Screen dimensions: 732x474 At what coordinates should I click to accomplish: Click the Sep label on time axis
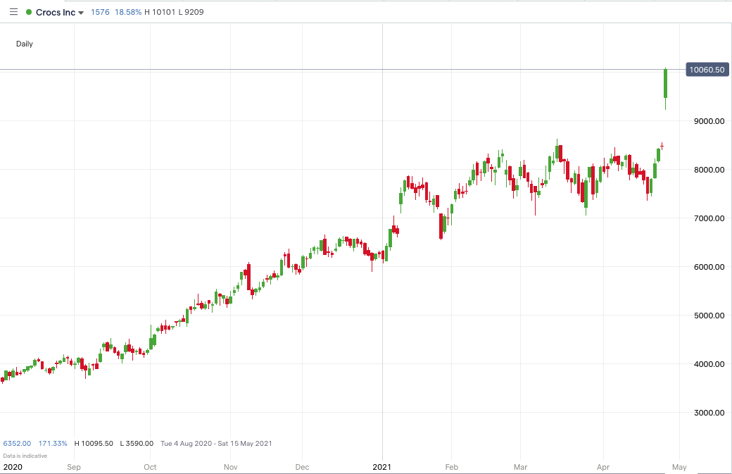tap(74, 467)
